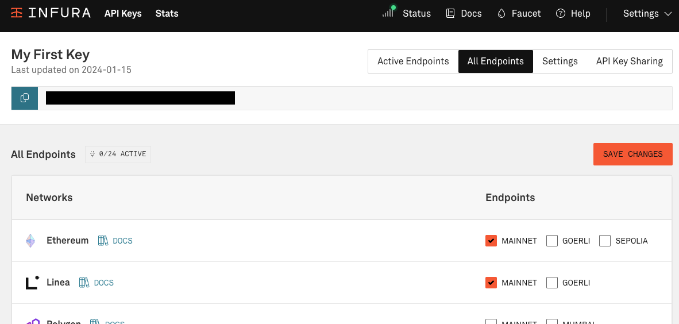Open Linea DOCS link
The height and width of the screenshot is (324, 679).
point(104,283)
